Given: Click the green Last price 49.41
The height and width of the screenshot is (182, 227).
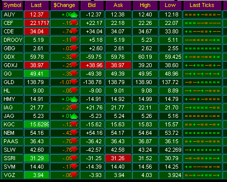Looking at the screenshot, I should pyautogui.click(x=37, y=74).
